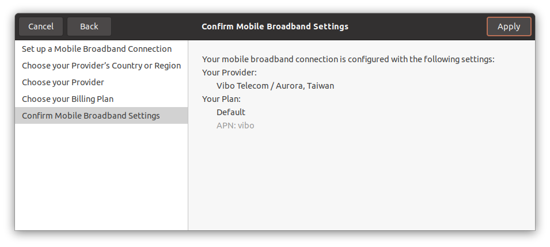The width and height of the screenshot is (550, 247).
Task: Click blank sidebar area below the steps
Action: coord(101,178)
